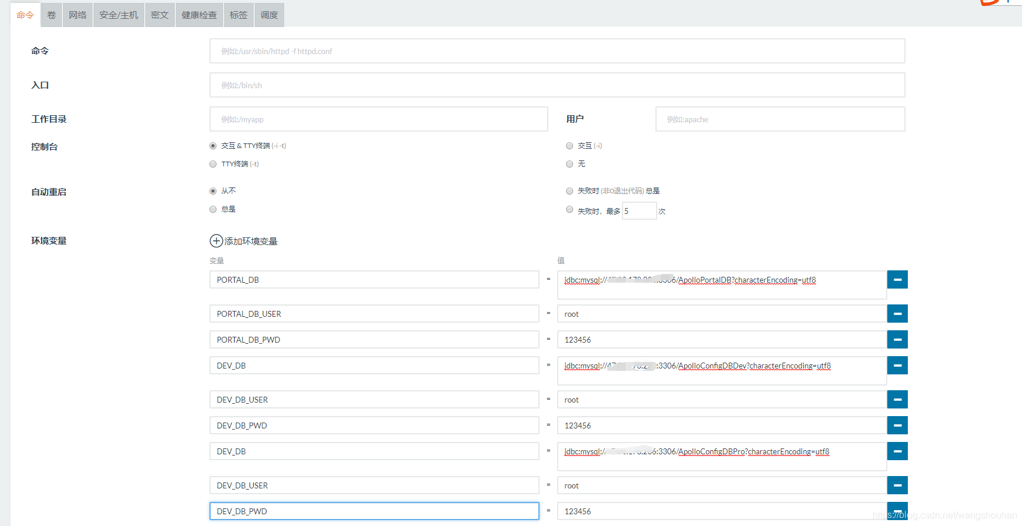1022x526 pixels.
Task: Click the max retry count field showing 5
Action: tap(639, 210)
